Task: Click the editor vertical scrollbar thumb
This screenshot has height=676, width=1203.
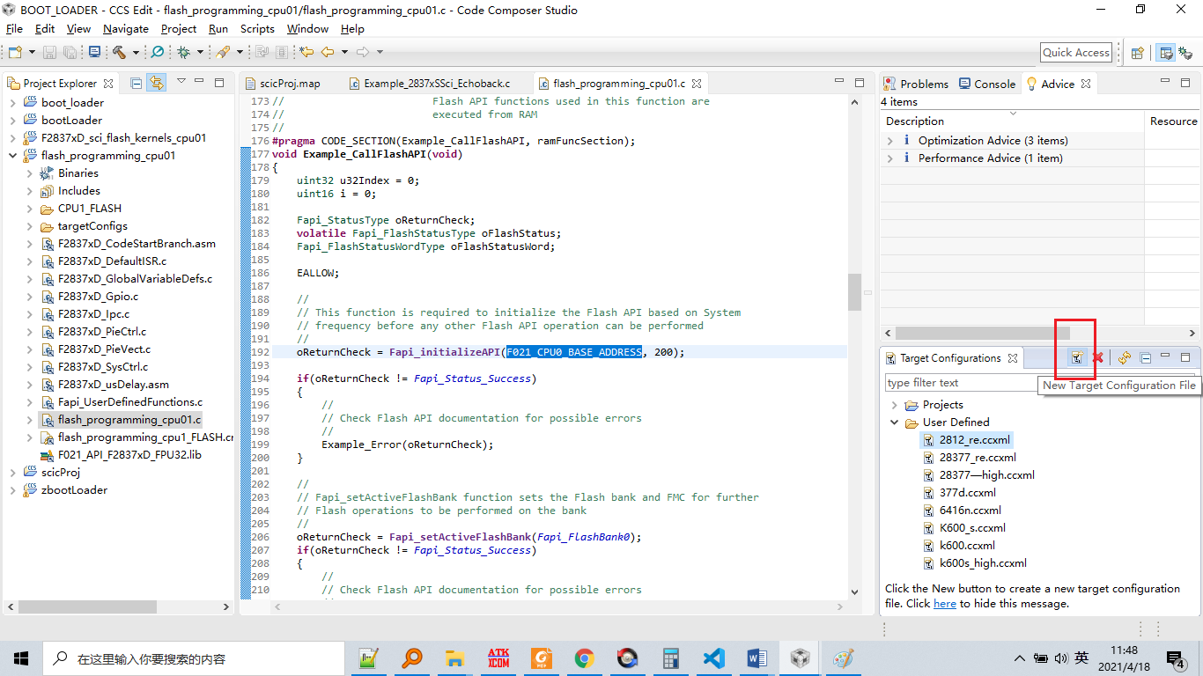Action: pyautogui.click(x=854, y=291)
